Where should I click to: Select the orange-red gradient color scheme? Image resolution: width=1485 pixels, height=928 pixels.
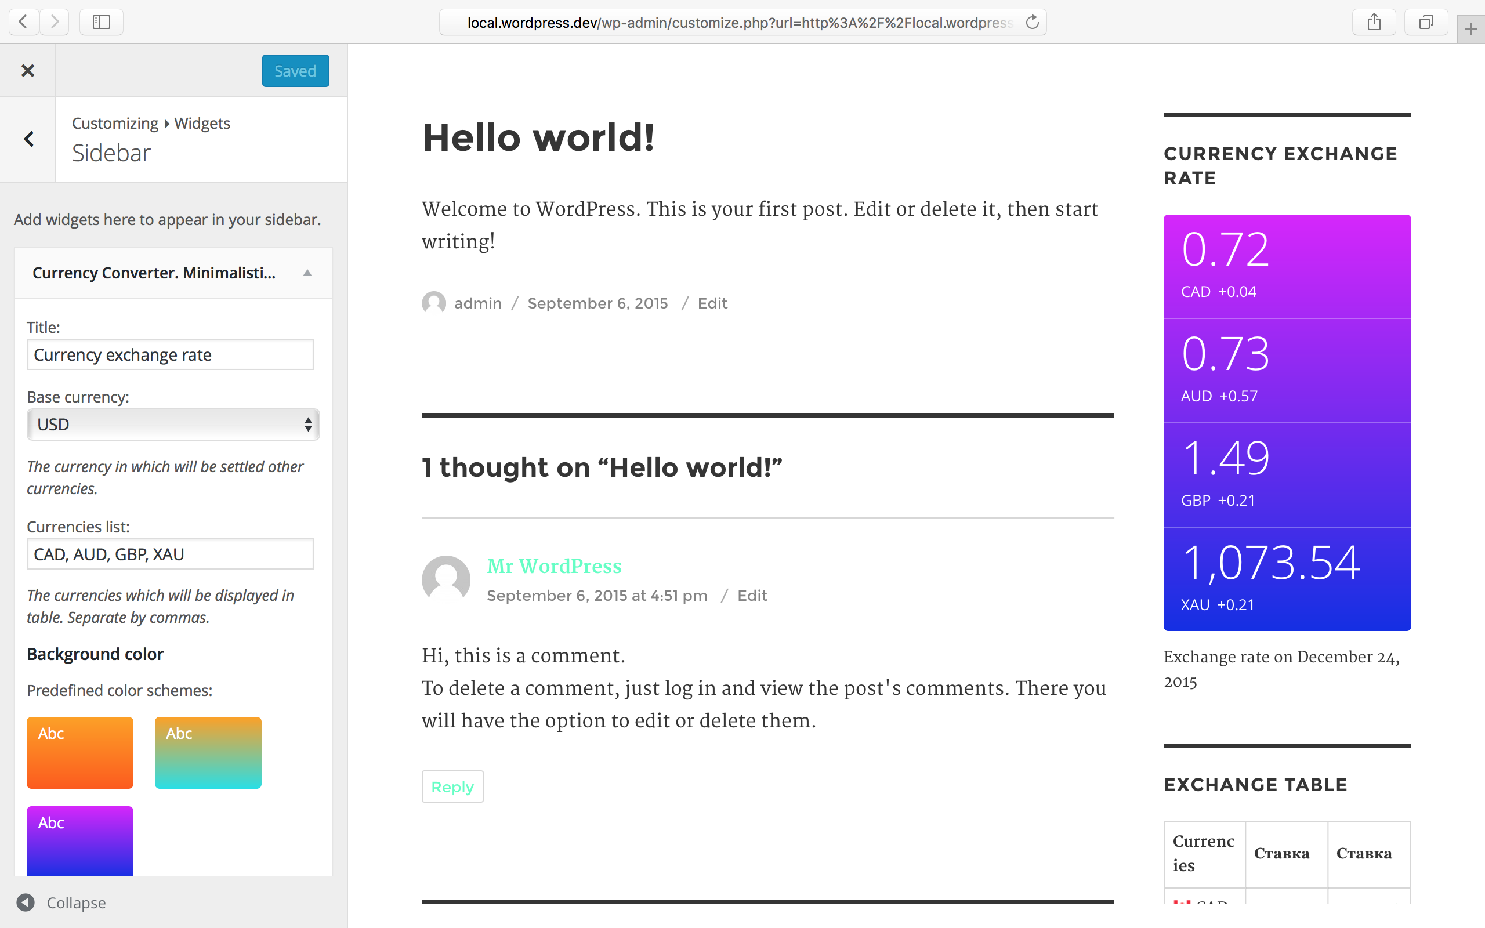coord(81,748)
